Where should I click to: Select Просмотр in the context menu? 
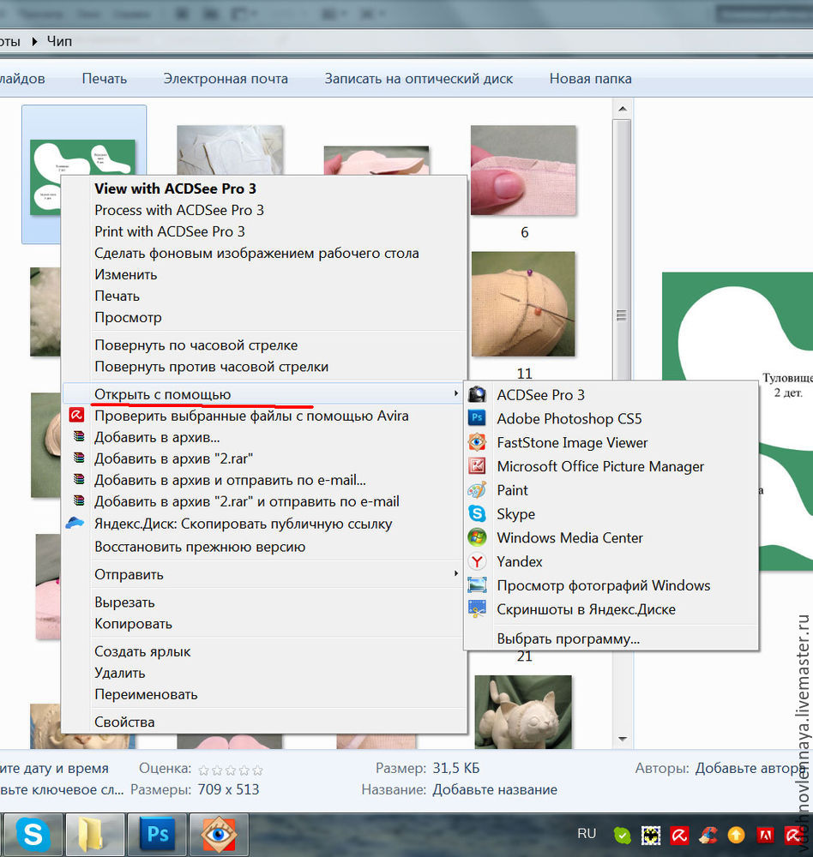(263, 317)
